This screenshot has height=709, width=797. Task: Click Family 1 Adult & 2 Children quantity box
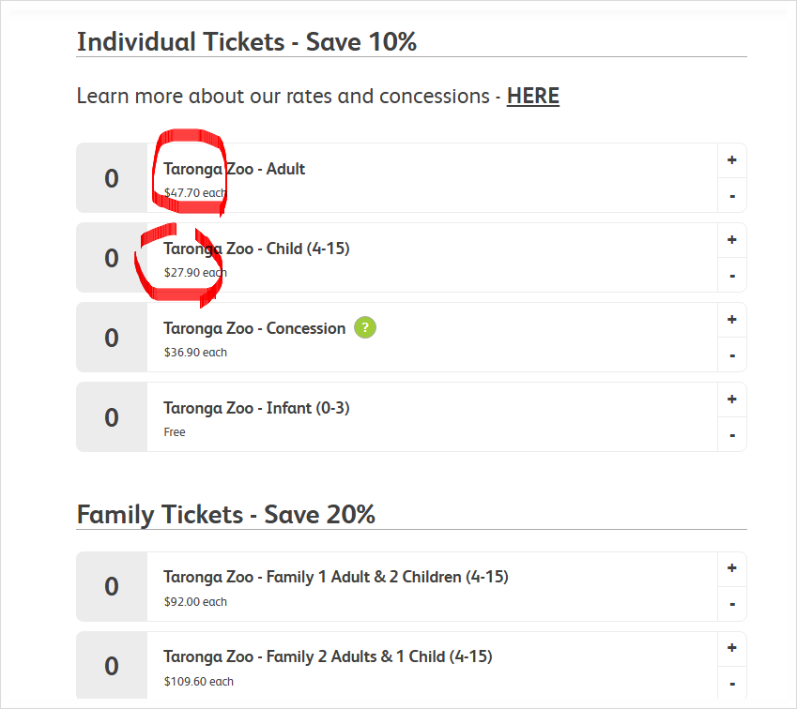(112, 586)
